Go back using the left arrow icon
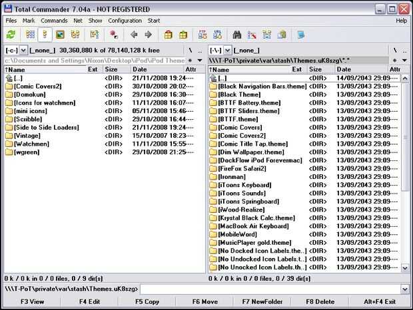 click(134, 35)
